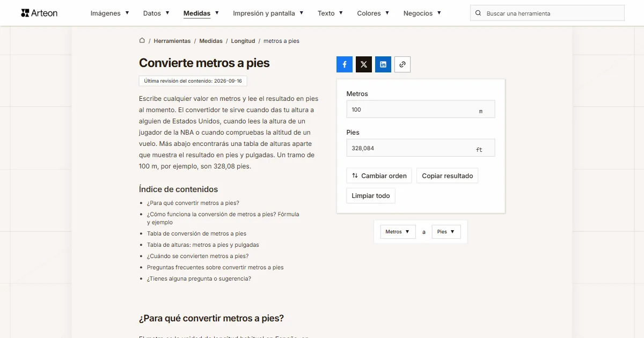Image resolution: width=644 pixels, height=338 pixels.
Task: Jump to ¿Tienes alguna pregunta o sugerencia?
Action: pos(199,278)
